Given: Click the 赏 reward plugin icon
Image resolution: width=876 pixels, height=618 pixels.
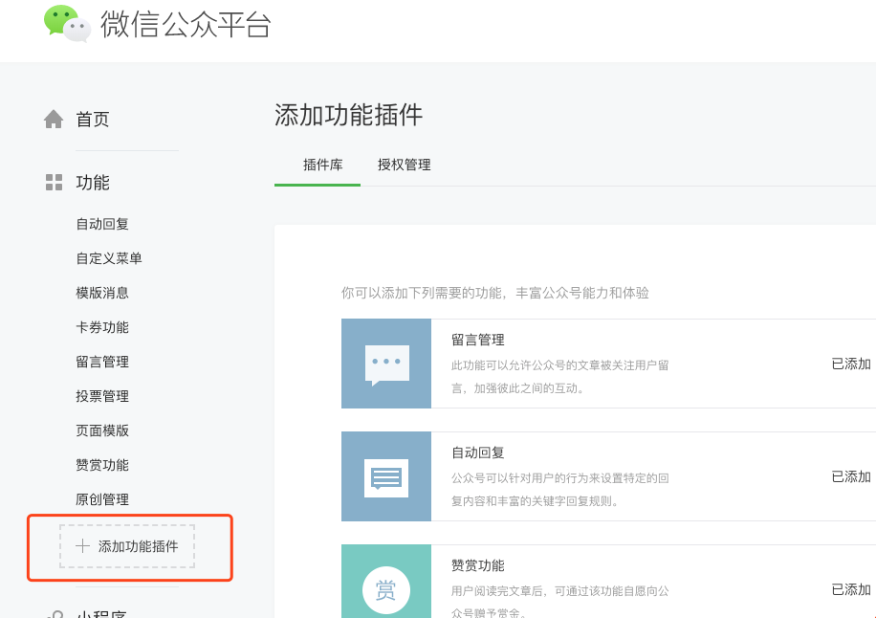Looking at the screenshot, I should click(386, 581).
